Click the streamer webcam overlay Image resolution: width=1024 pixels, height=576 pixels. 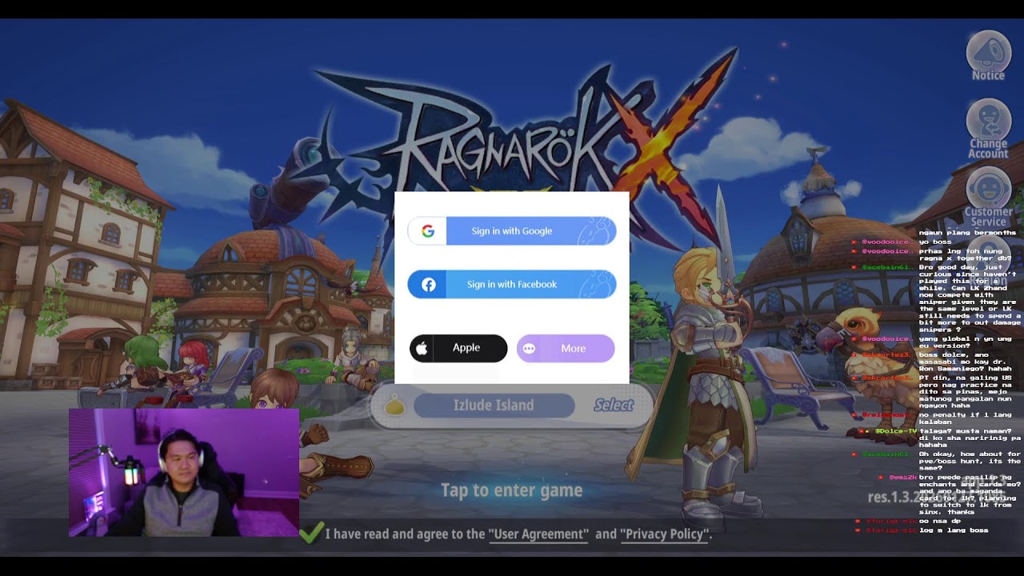[184, 472]
